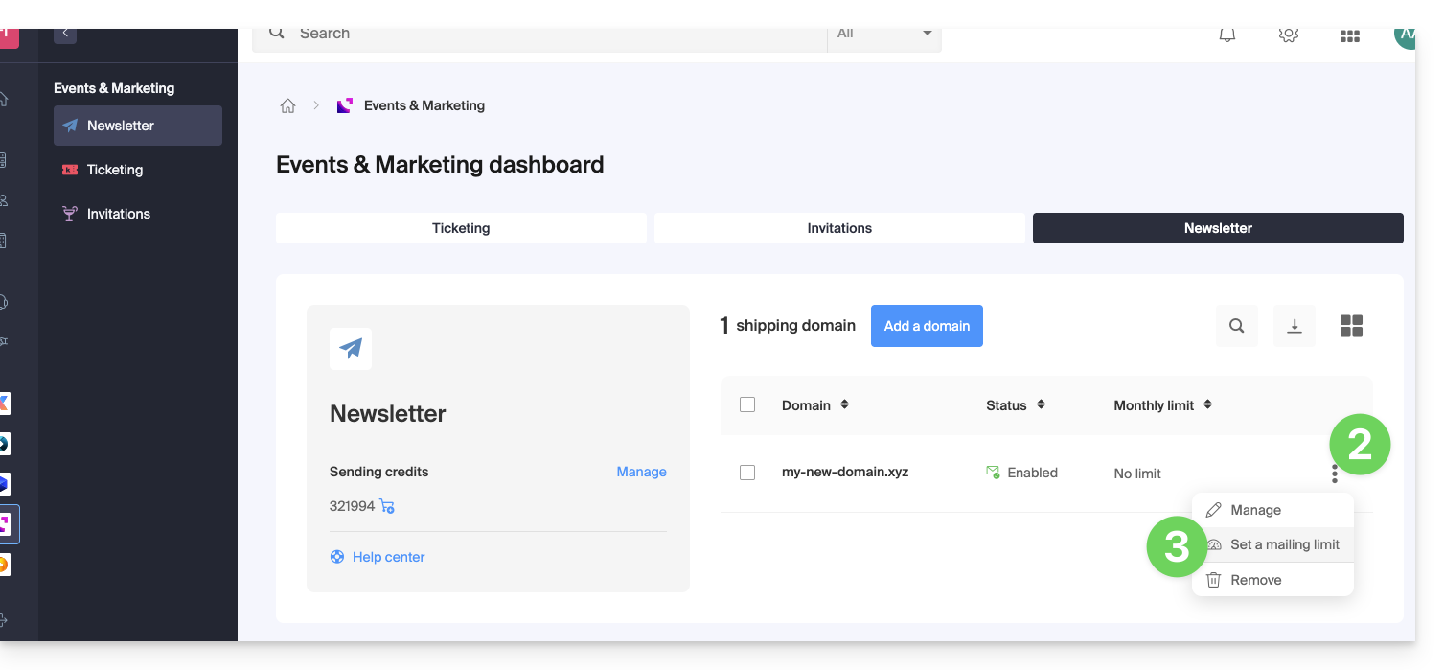Screen dimensions: 1444x670
Task: Open the settings gear icon
Action: pos(1288,35)
